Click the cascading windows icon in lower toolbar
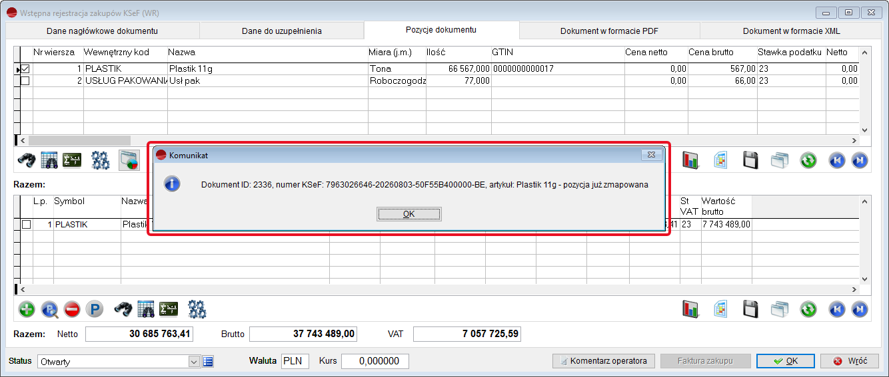889x377 pixels. click(780, 309)
